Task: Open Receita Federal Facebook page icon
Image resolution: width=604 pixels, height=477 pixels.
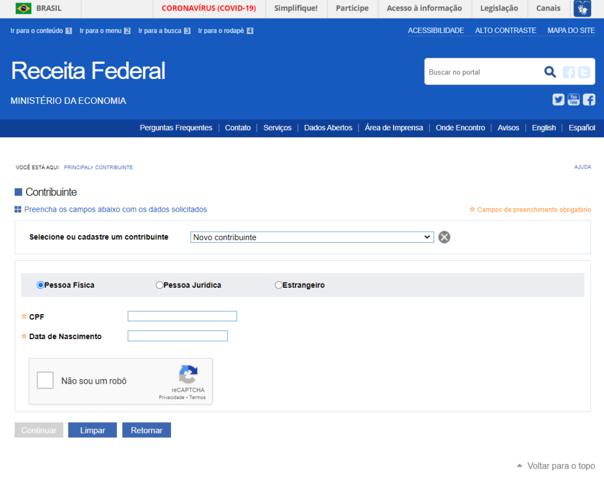Action: point(589,99)
